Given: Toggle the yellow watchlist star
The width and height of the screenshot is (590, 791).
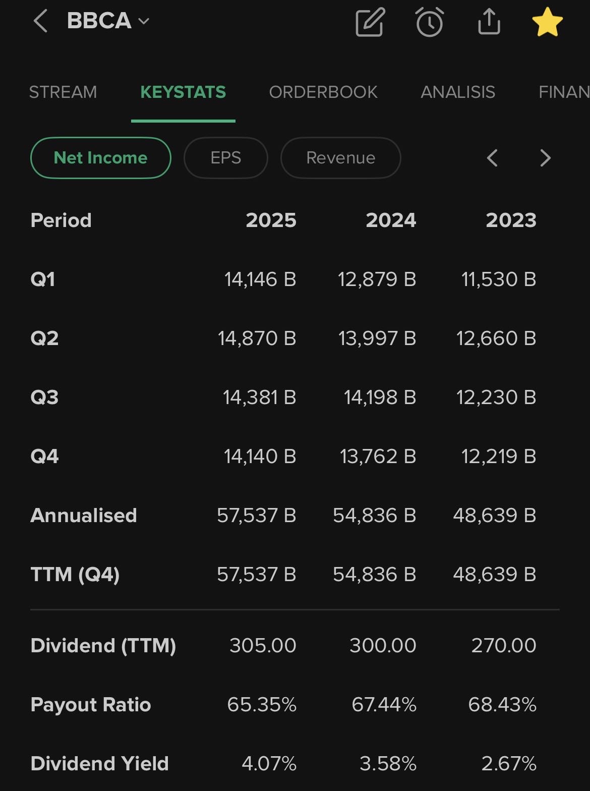Looking at the screenshot, I should coord(547,23).
